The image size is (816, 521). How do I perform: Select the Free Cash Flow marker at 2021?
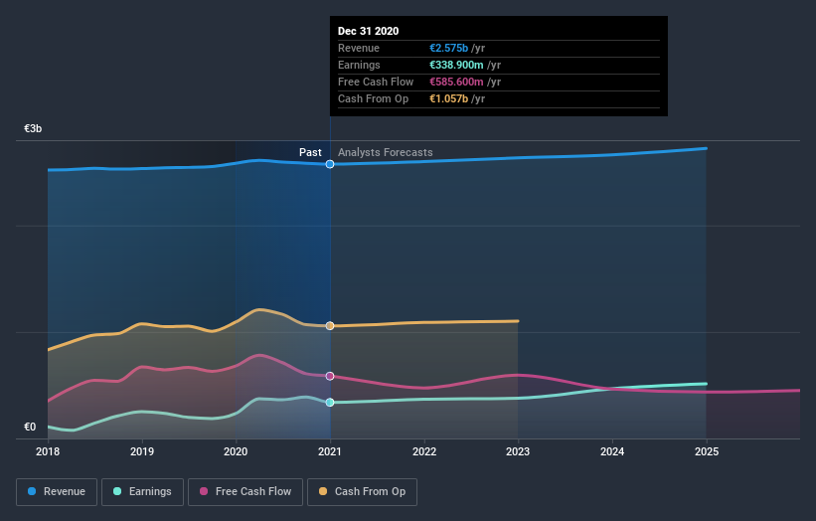330,376
